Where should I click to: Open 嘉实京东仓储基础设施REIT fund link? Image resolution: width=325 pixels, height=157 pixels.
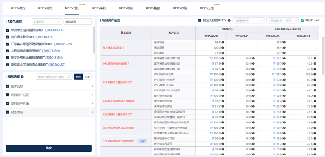click(118, 128)
